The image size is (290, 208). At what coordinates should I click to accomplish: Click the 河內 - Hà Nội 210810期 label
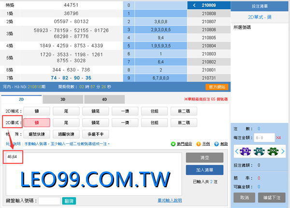[x=24, y=87]
